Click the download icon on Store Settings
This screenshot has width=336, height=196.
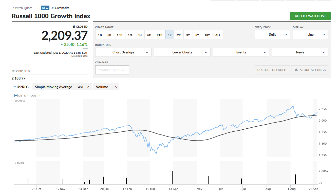tap(296, 70)
